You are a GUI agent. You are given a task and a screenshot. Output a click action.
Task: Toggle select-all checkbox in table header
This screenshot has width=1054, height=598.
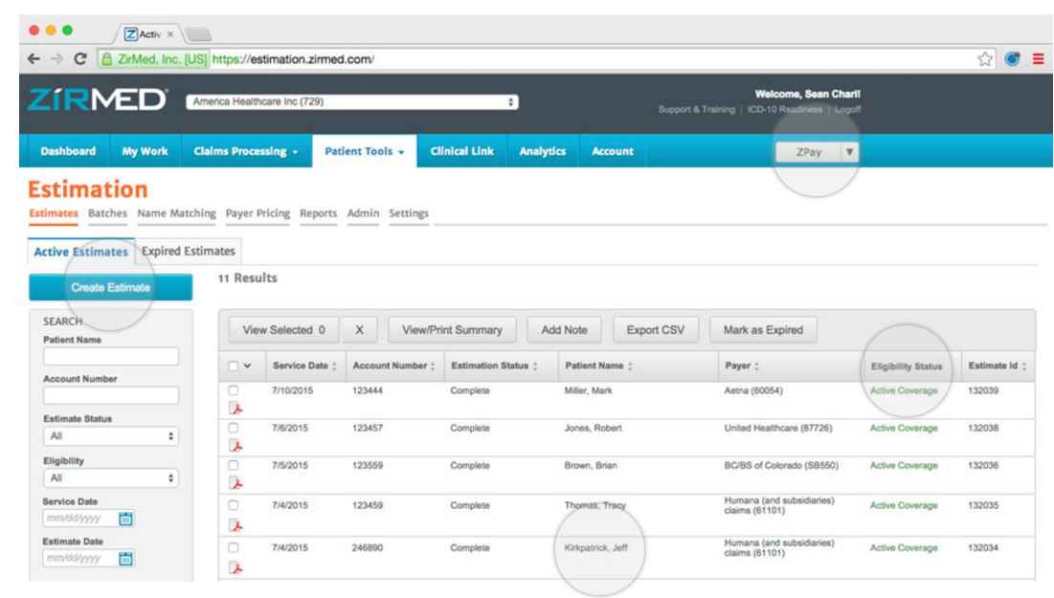tap(234, 366)
